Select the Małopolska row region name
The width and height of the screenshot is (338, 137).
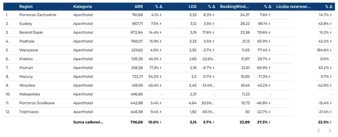[30, 94]
